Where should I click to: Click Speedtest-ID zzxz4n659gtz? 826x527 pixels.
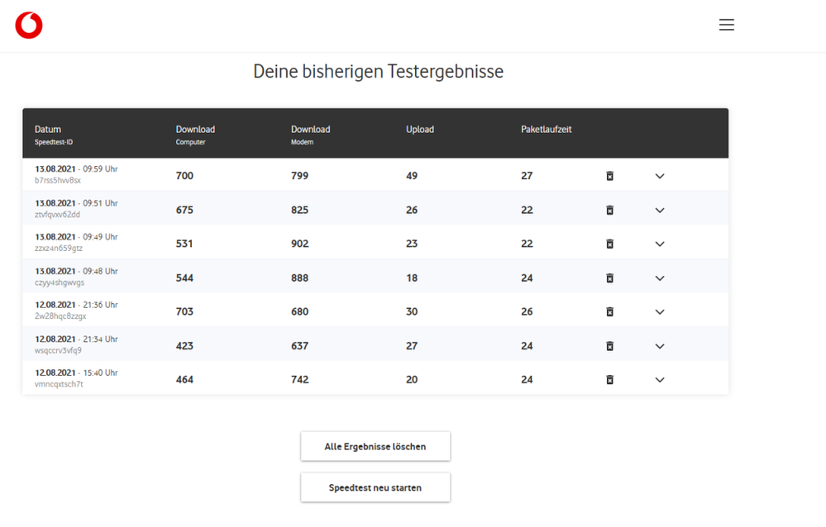(59, 249)
